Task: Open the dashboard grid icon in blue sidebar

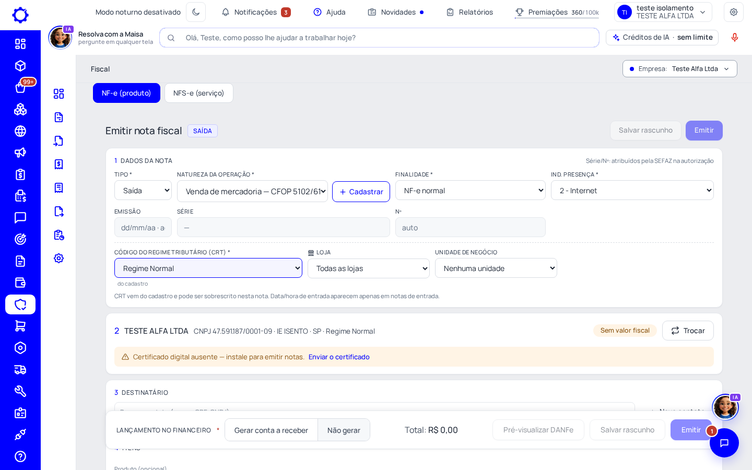Action: coord(20,44)
